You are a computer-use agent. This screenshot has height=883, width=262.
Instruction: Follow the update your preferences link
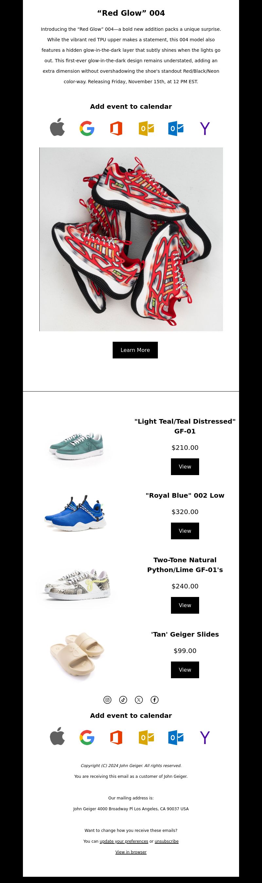pos(124,841)
